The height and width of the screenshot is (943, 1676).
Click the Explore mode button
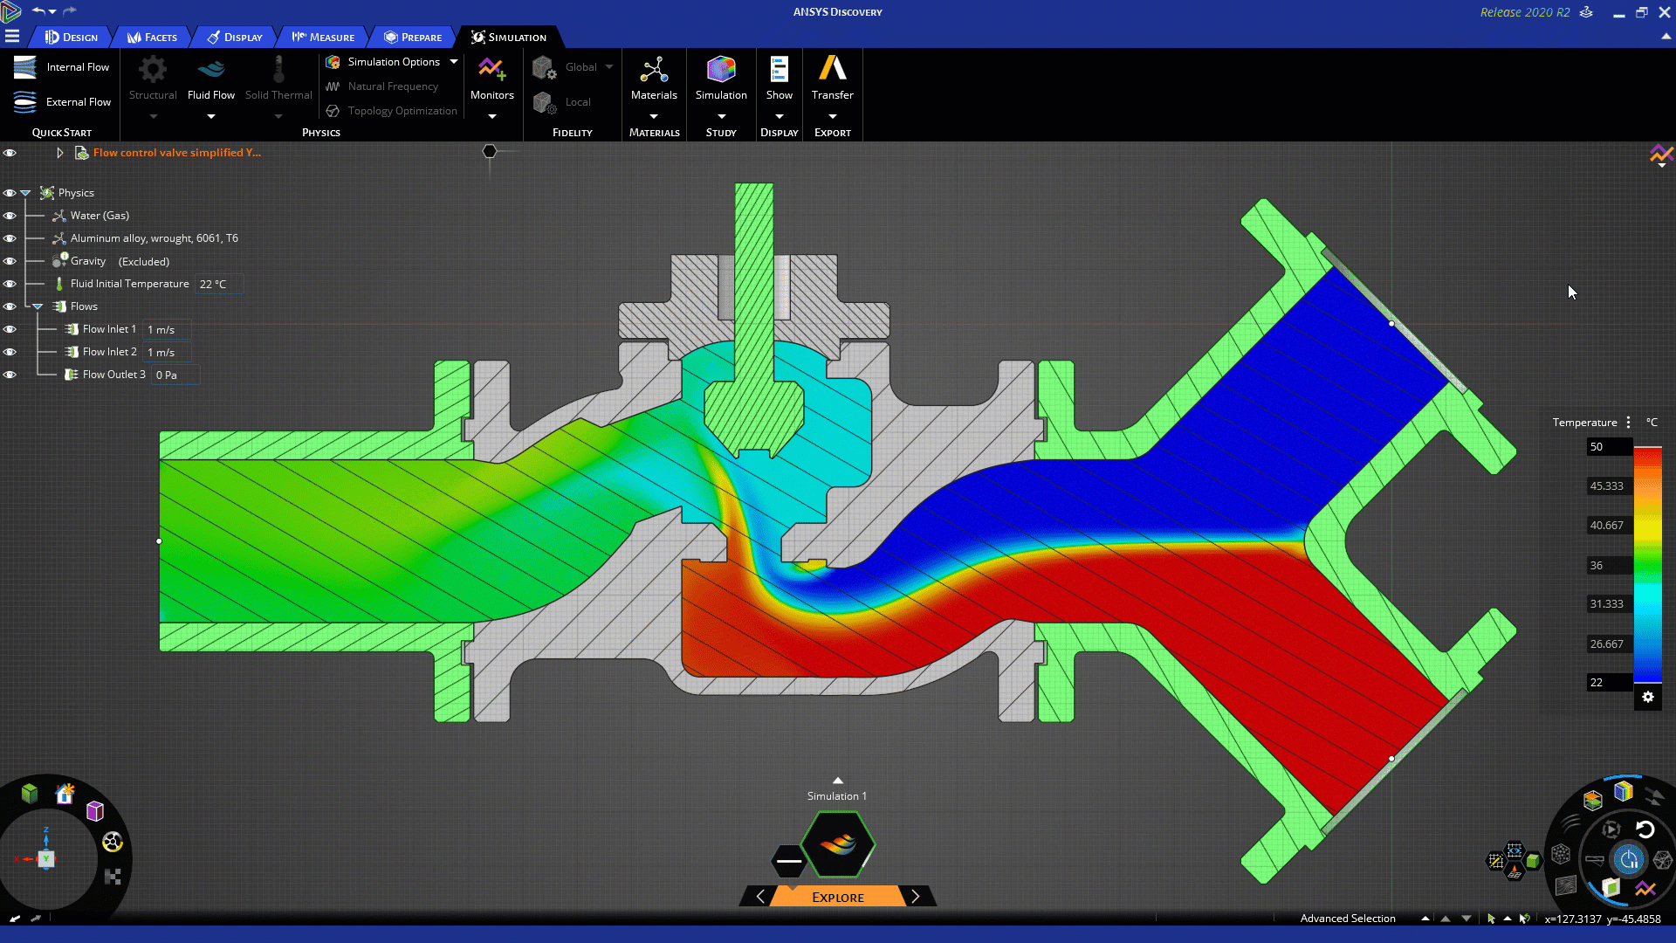point(836,896)
